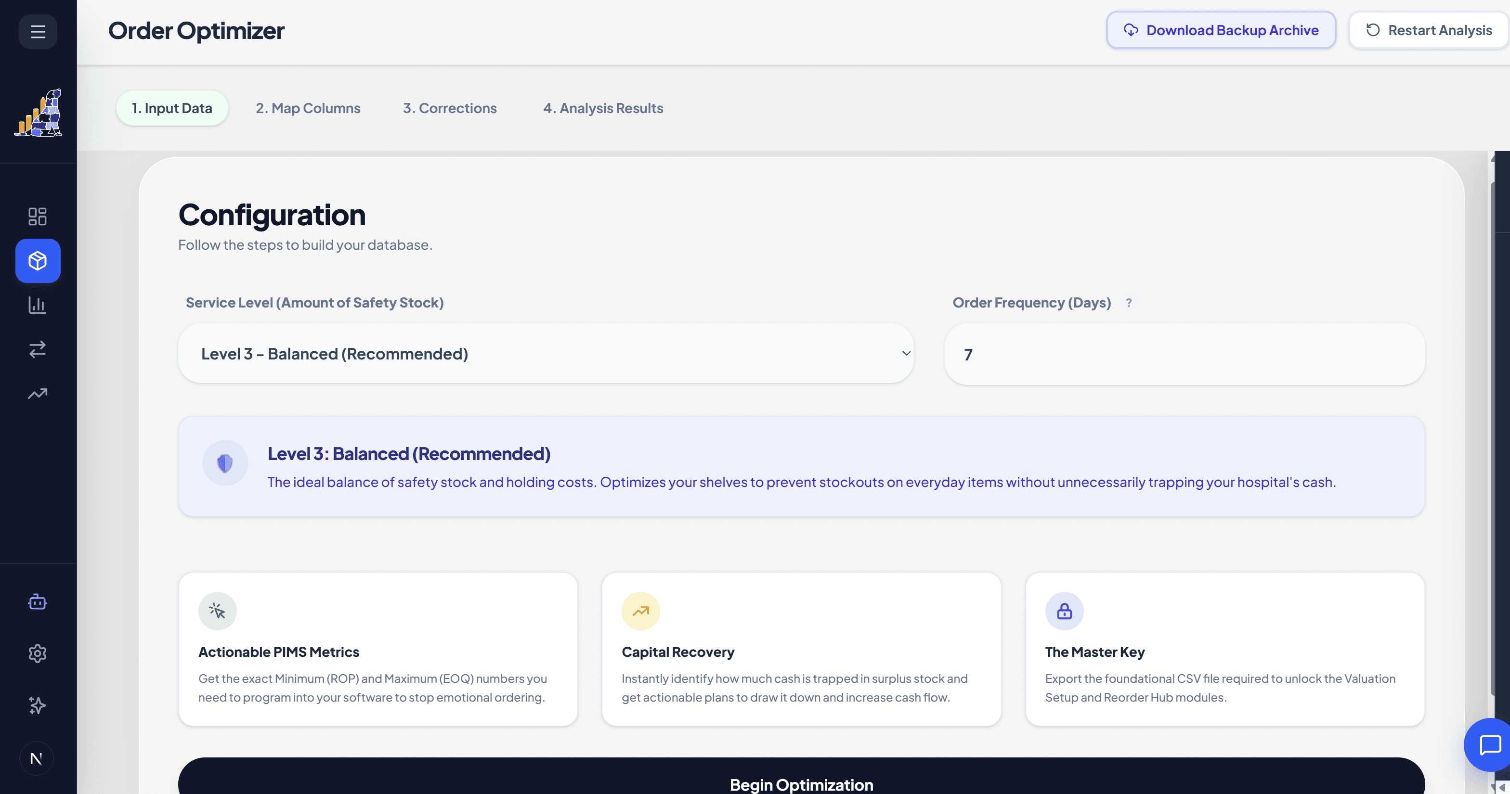Click the cursor icon on Actionable PIMS Metrics
This screenshot has height=794, width=1510.
[x=218, y=611]
